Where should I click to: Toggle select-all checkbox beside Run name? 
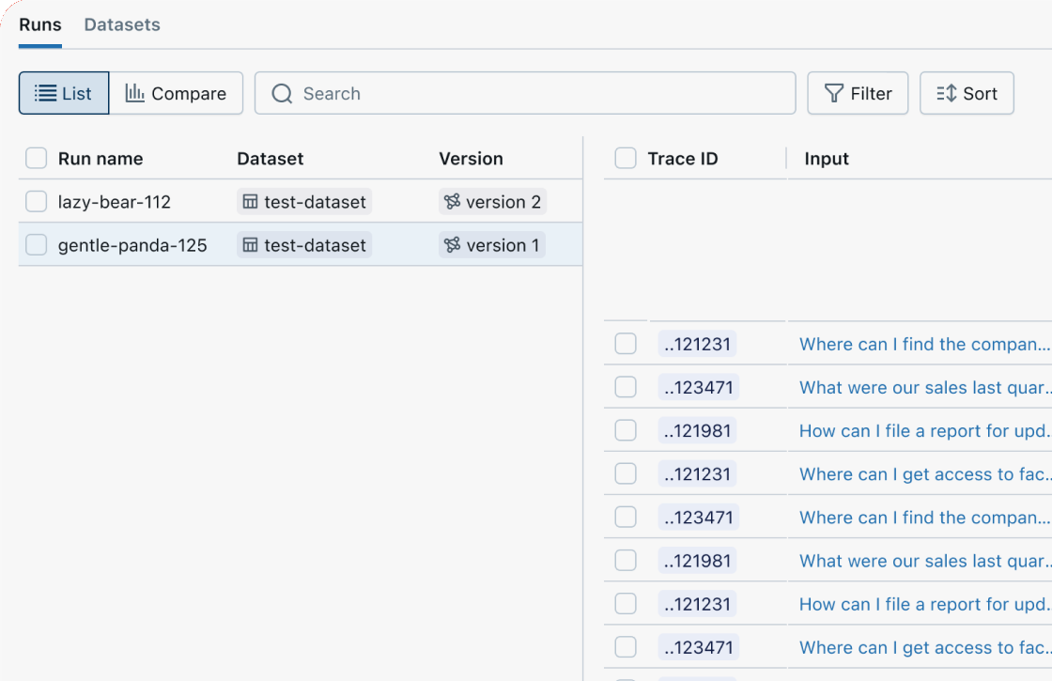click(37, 159)
